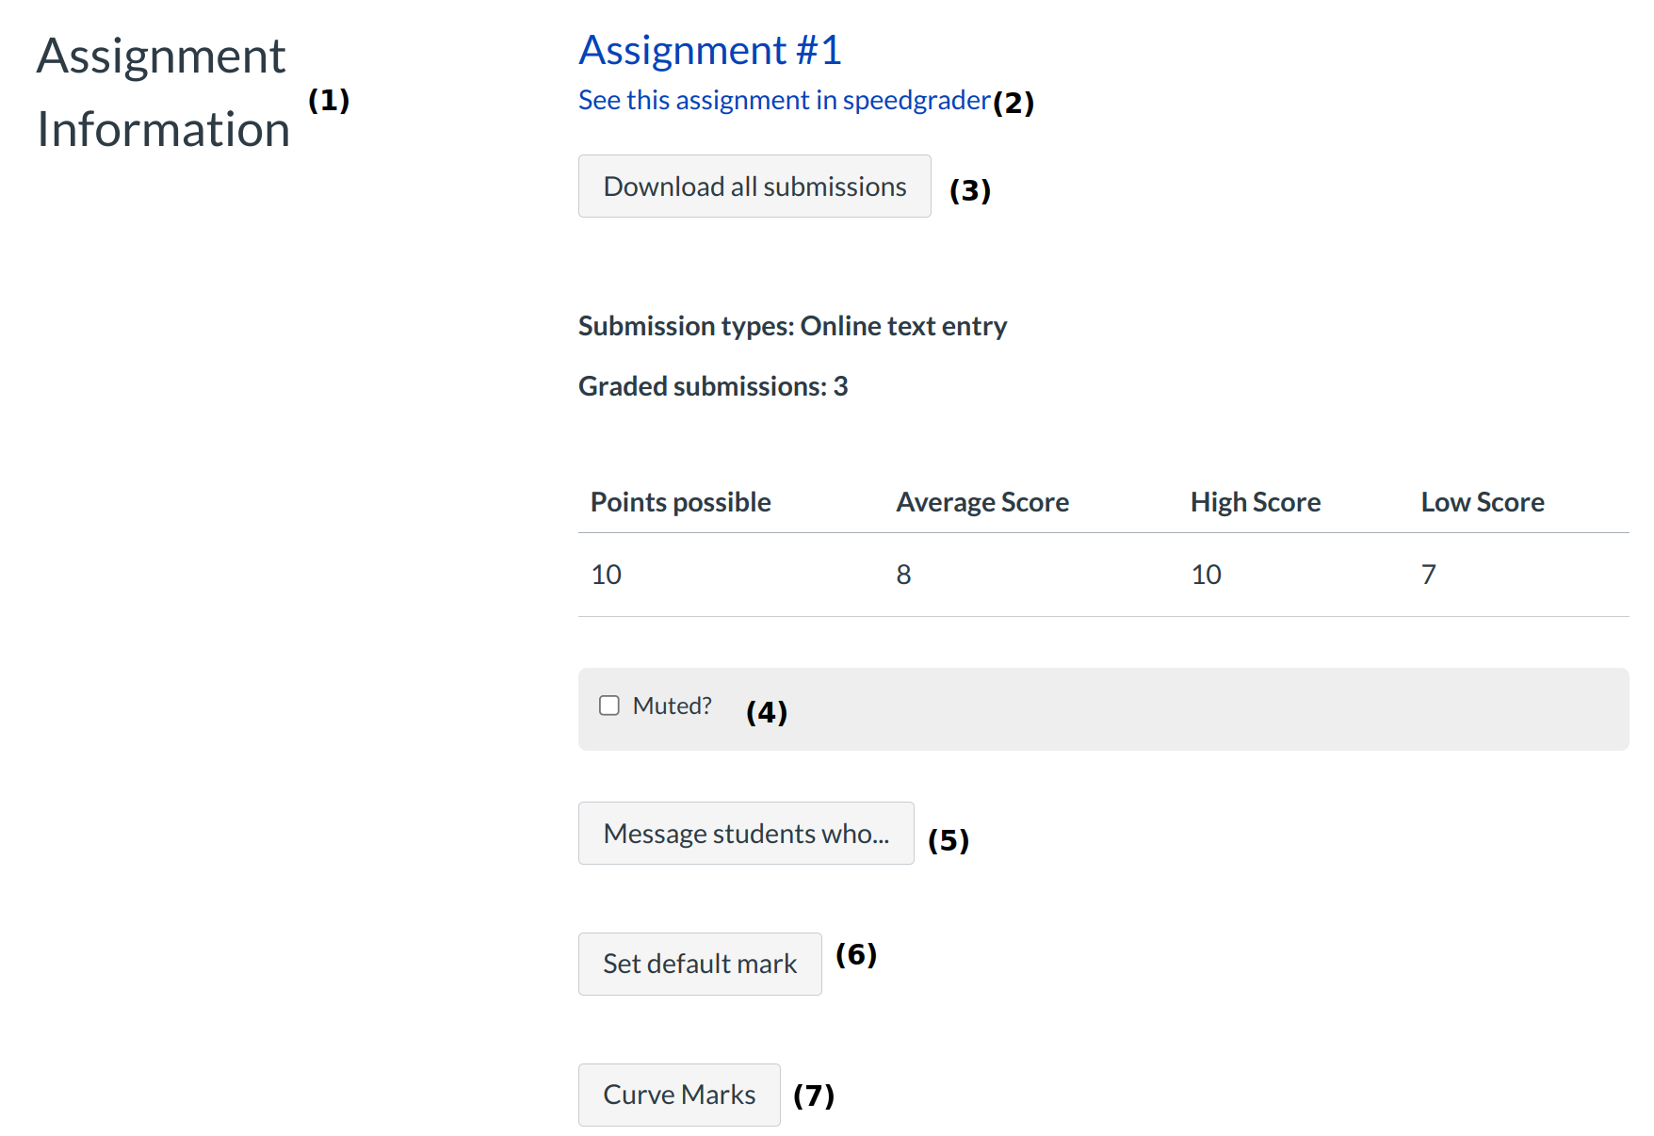1654x1136 pixels.
Task: Open Message students who... dialog
Action: coord(746,834)
